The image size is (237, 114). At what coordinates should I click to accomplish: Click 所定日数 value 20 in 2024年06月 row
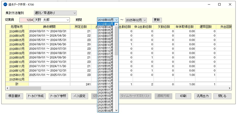[x=81, y=44]
